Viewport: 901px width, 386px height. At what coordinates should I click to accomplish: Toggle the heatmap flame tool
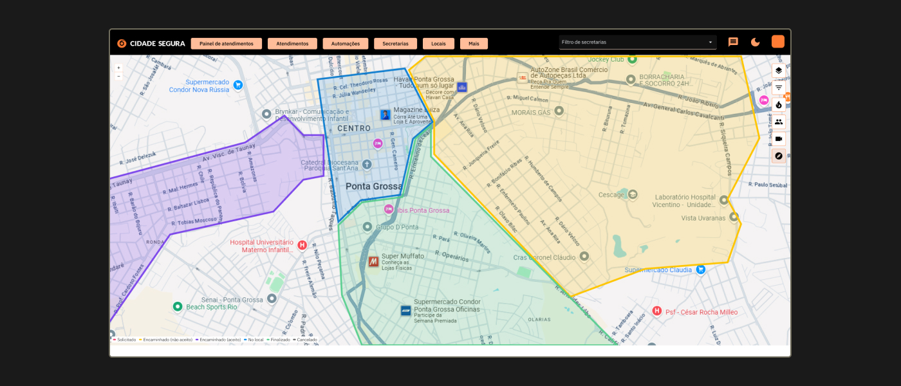pyautogui.click(x=779, y=104)
